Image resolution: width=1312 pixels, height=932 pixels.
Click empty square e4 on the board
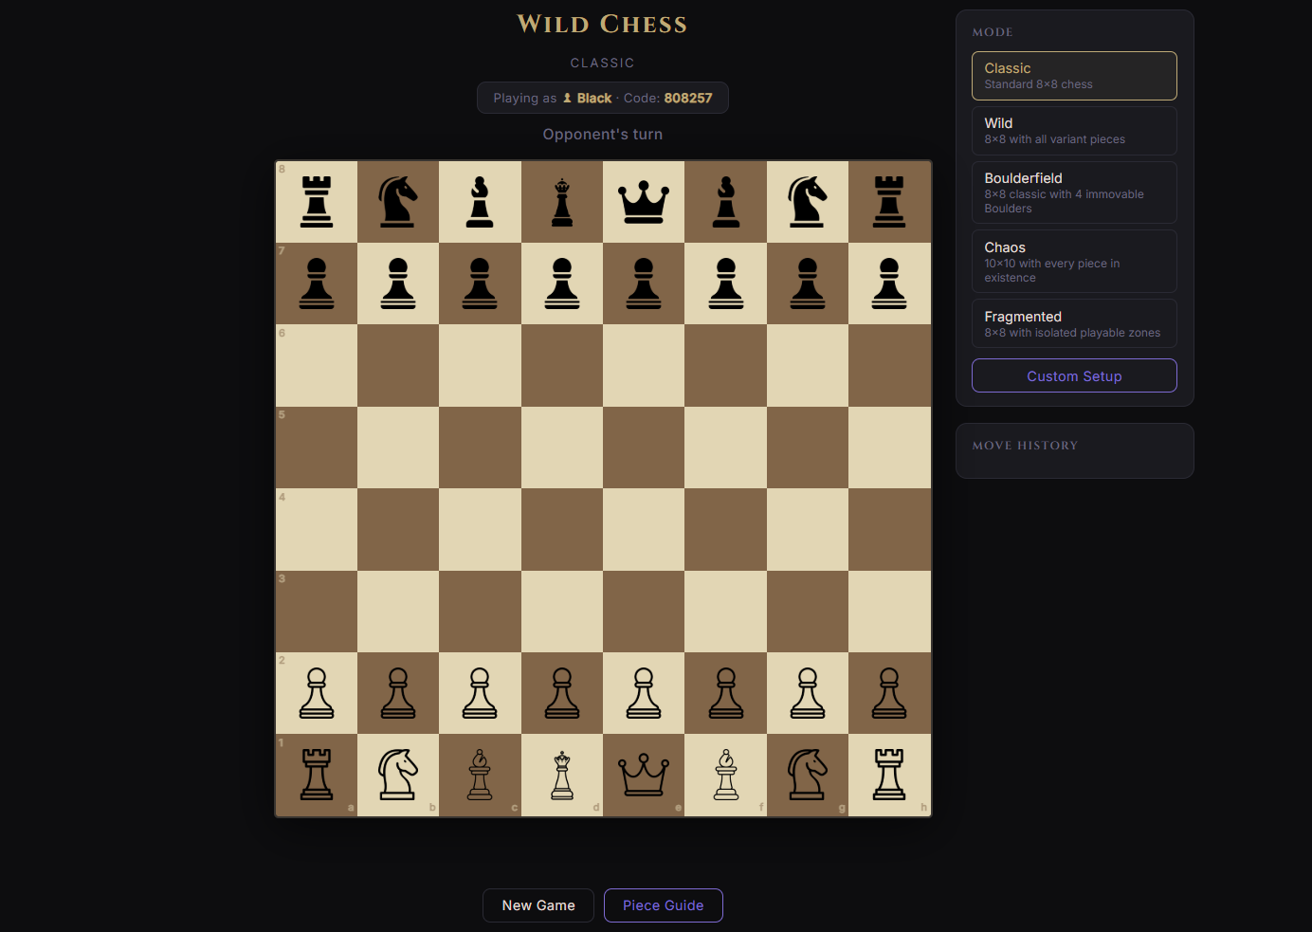pyautogui.click(x=644, y=529)
